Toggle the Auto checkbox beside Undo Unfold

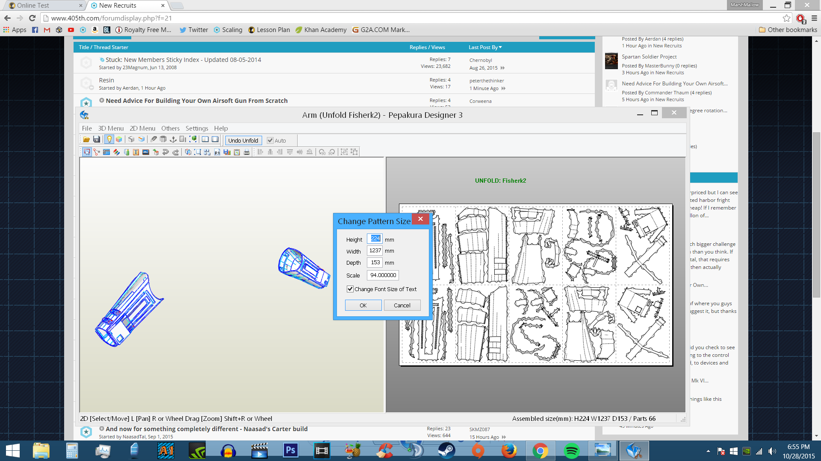pos(270,140)
